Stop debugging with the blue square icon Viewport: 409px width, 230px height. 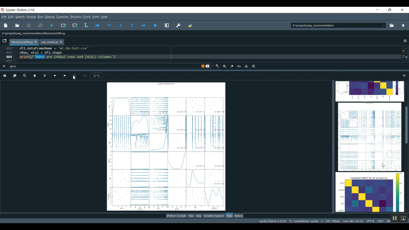[x=155, y=26]
